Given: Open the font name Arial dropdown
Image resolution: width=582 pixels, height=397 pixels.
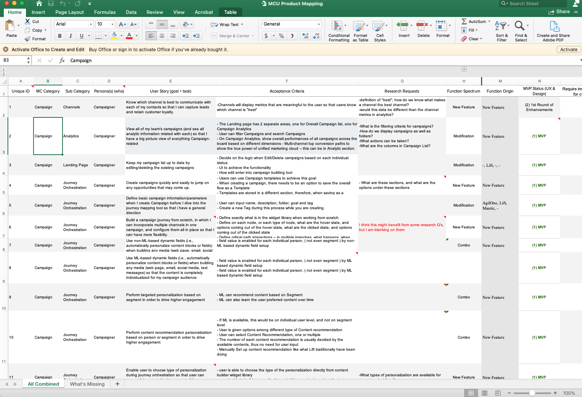Looking at the screenshot, I should 90,24.
